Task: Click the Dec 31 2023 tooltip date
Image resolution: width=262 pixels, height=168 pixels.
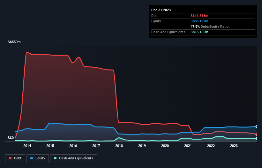Action: tap(161, 10)
